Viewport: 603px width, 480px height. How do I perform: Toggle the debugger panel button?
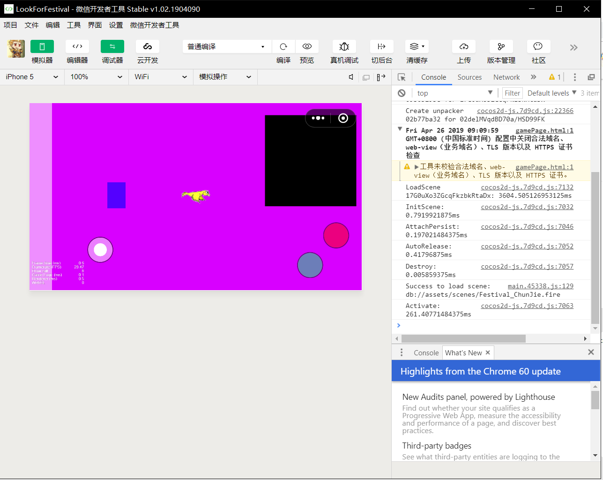[112, 46]
